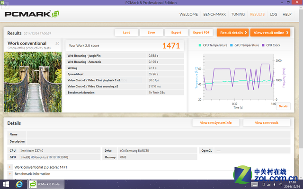Open the WELCOME tab

[188, 14]
